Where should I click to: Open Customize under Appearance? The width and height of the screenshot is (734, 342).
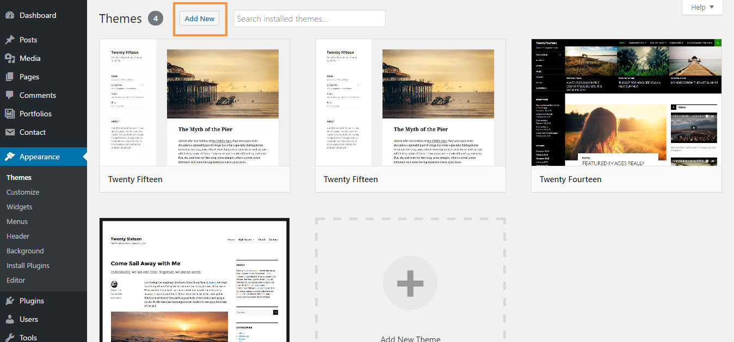pos(23,192)
